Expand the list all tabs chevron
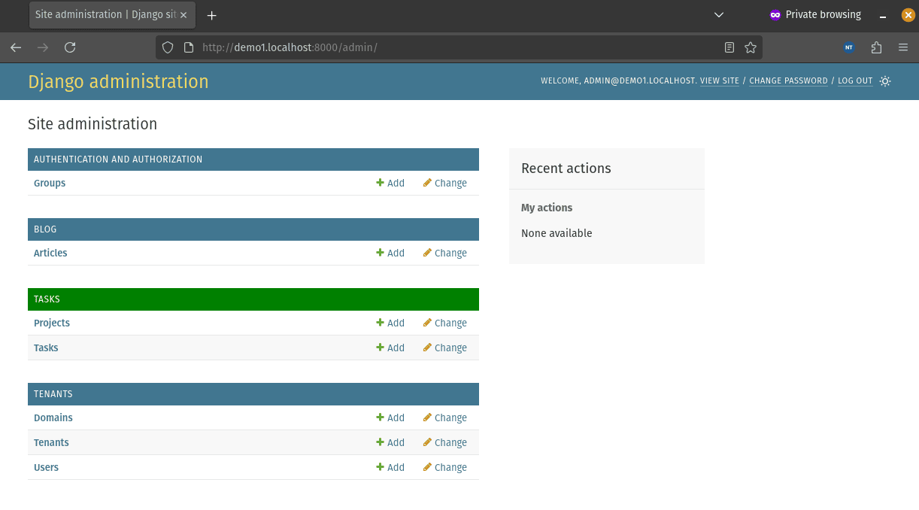The height and width of the screenshot is (510, 919). pos(718,15)
